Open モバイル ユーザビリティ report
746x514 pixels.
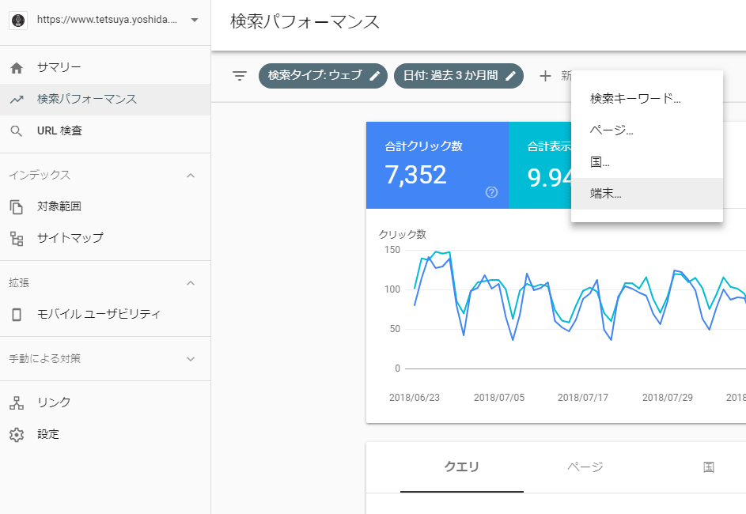coord(98,314)
